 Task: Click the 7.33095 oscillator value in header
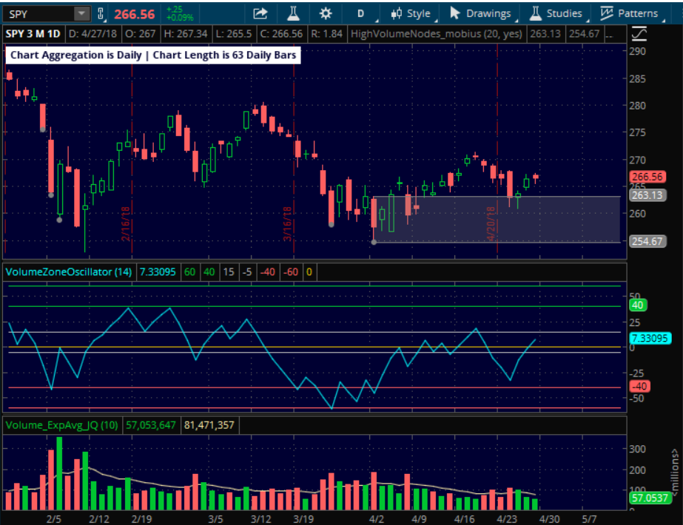[158, 272]
